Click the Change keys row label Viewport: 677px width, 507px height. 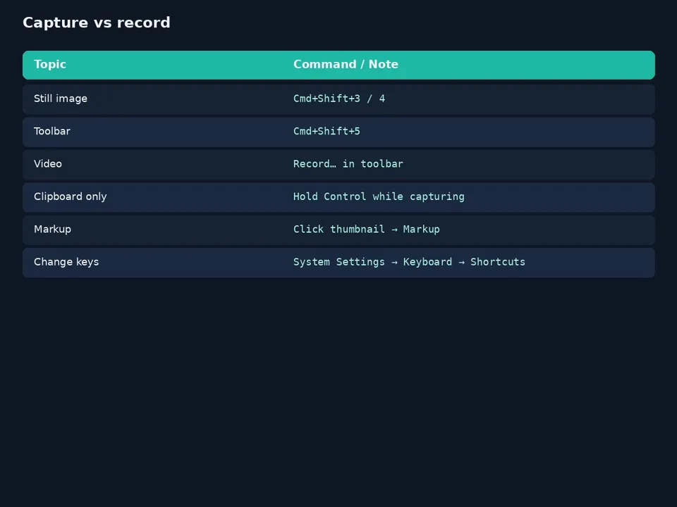66,262
